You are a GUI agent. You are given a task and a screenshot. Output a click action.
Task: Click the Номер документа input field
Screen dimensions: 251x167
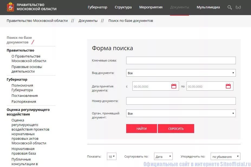pyautogui.click(x=181, y=101)
